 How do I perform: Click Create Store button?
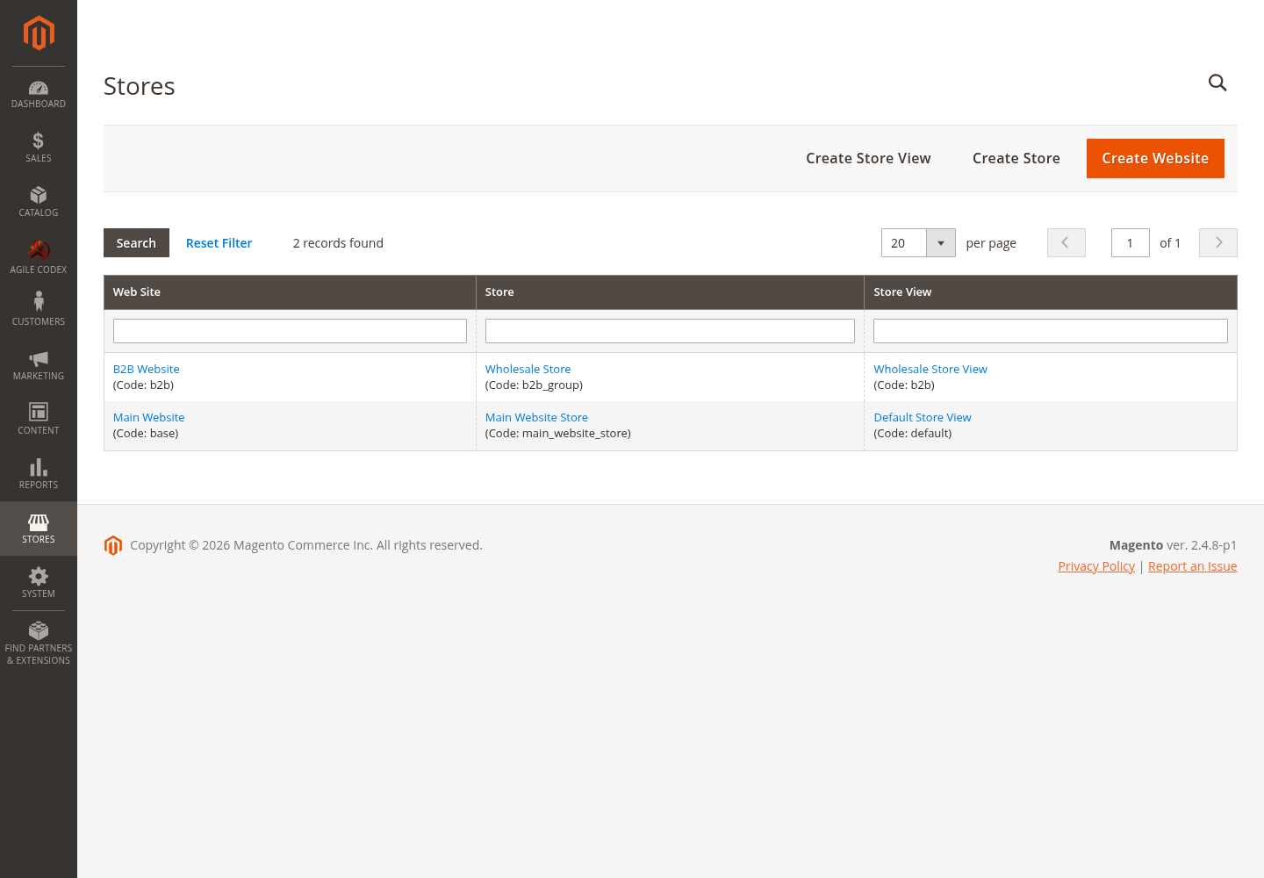(1016, 158)
